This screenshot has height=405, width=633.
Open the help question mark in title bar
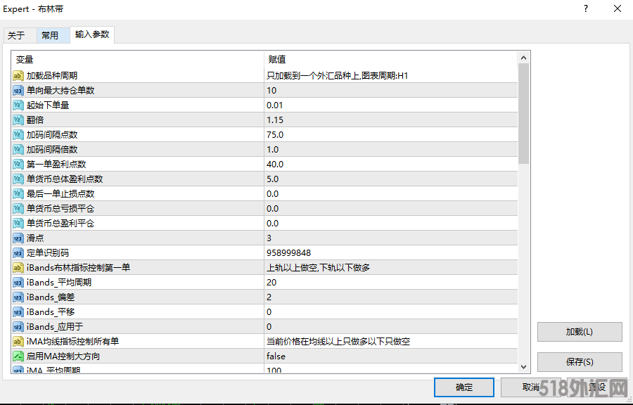tap(586, 8)
